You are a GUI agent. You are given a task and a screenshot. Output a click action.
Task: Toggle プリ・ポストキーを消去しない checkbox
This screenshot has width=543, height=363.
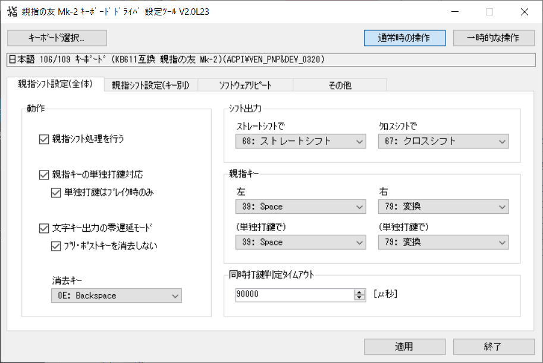[x=56, y=245]
